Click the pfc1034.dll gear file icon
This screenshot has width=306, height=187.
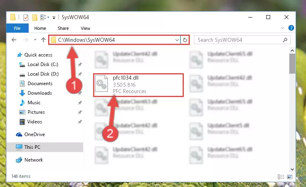pyautogui.click(x=101, y=84)
